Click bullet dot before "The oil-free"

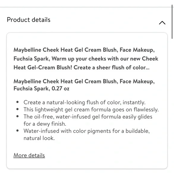click(17, 116)
